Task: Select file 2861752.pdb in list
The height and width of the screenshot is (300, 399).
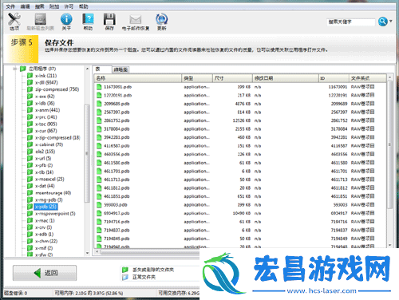Action: [x=241, y=120]
